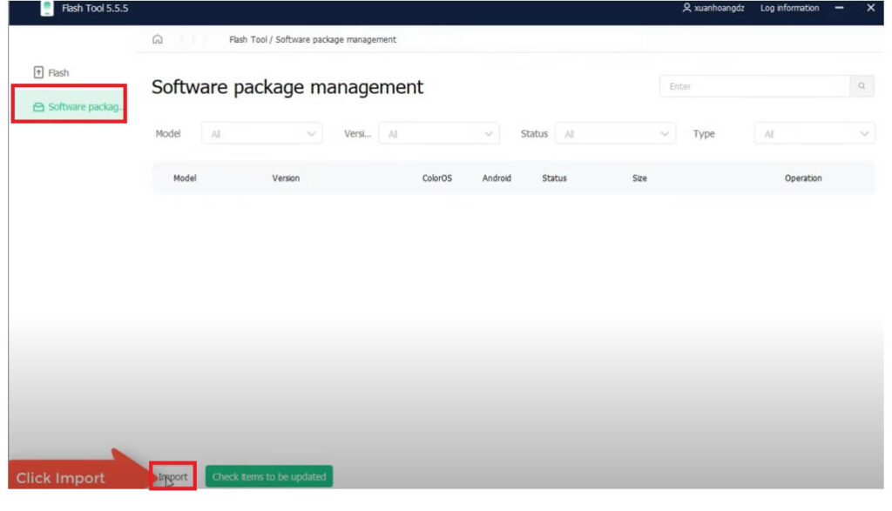Image resolution: width=892 pixels, height=511 pixels.
Task: Click the back arrow in navigation bar
Action: [182, 39]
